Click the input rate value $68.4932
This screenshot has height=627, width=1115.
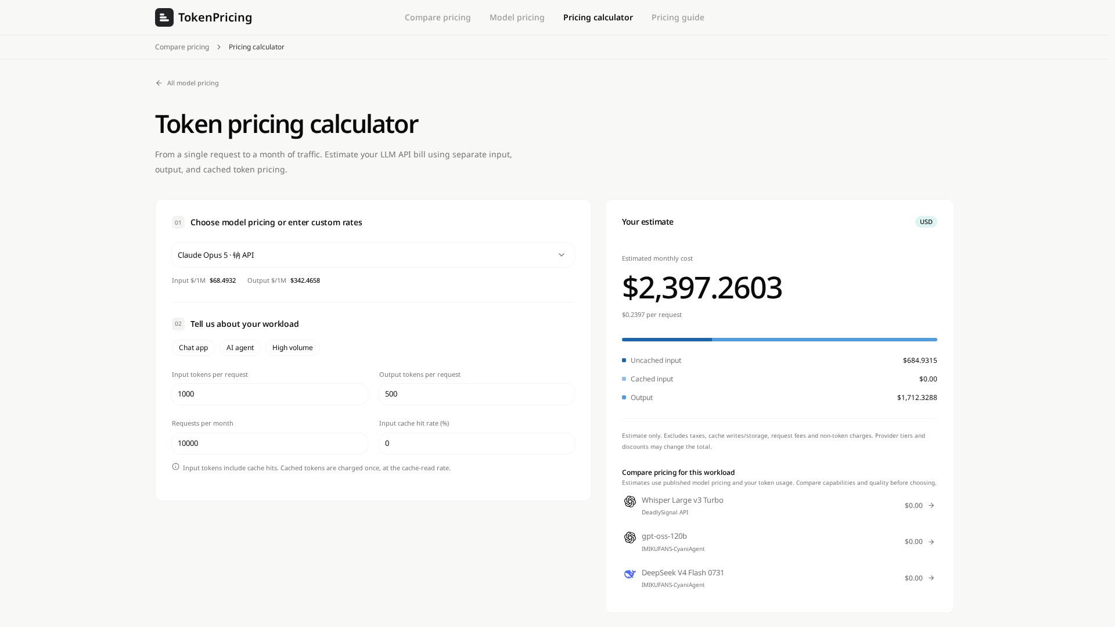222,280
